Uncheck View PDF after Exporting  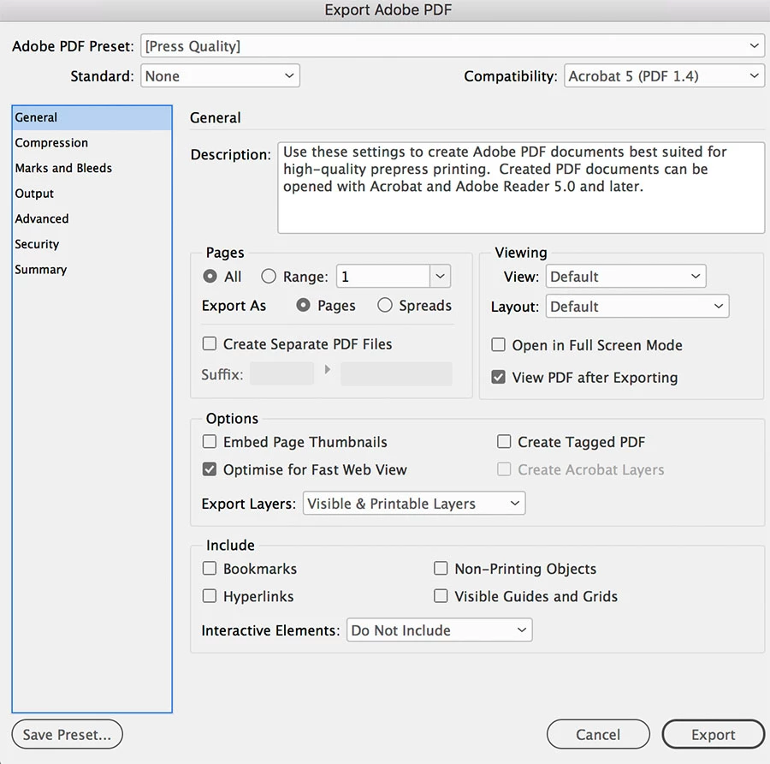(x=498, y=377)
